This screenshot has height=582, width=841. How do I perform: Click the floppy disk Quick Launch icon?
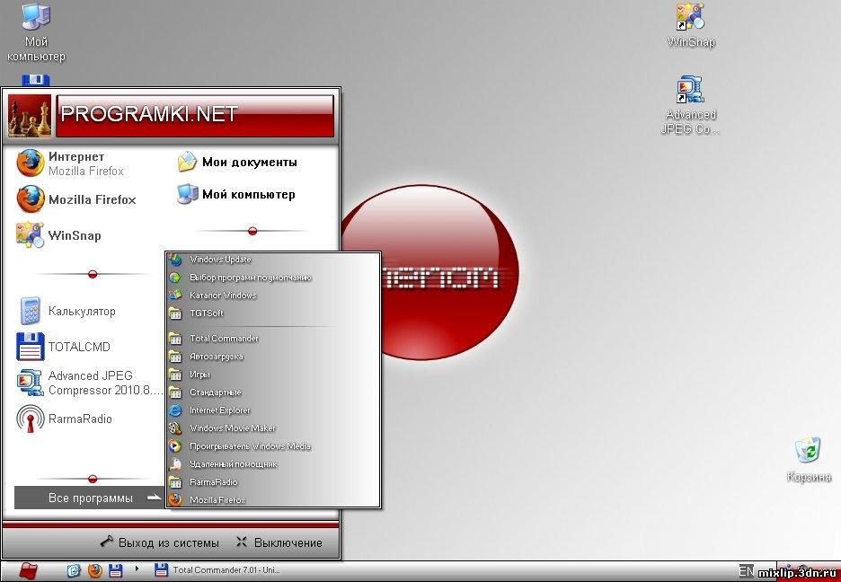tap(116, 570)
